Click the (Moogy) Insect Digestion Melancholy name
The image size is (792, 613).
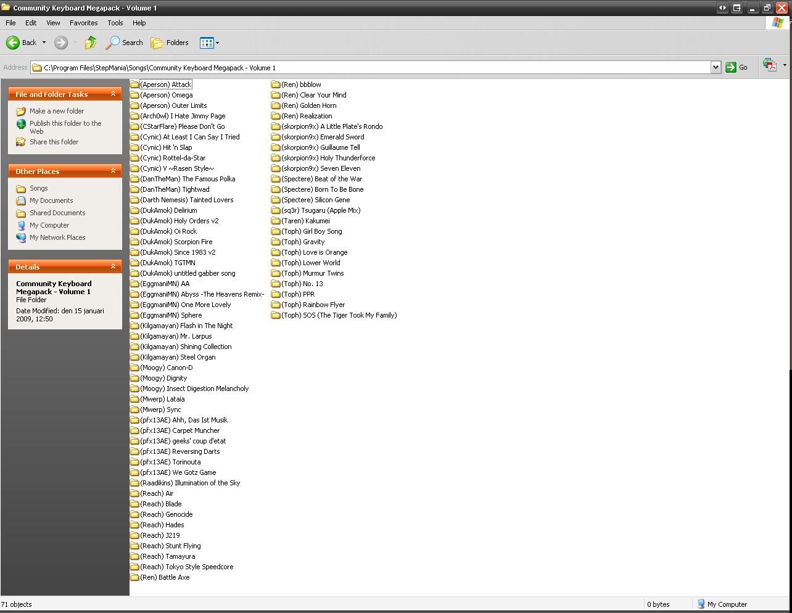tap(194, 389)
